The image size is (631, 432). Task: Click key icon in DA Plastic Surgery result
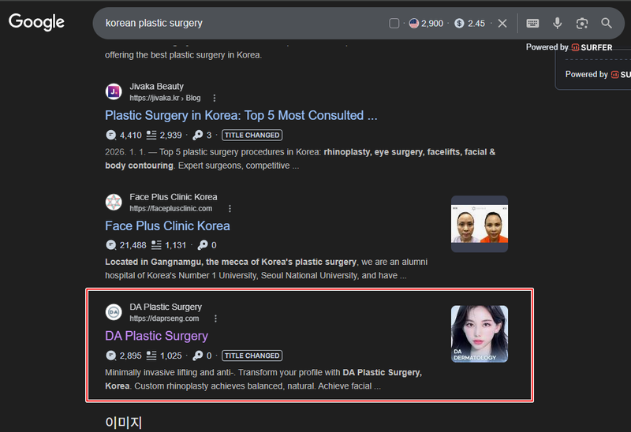pos(198,356)
